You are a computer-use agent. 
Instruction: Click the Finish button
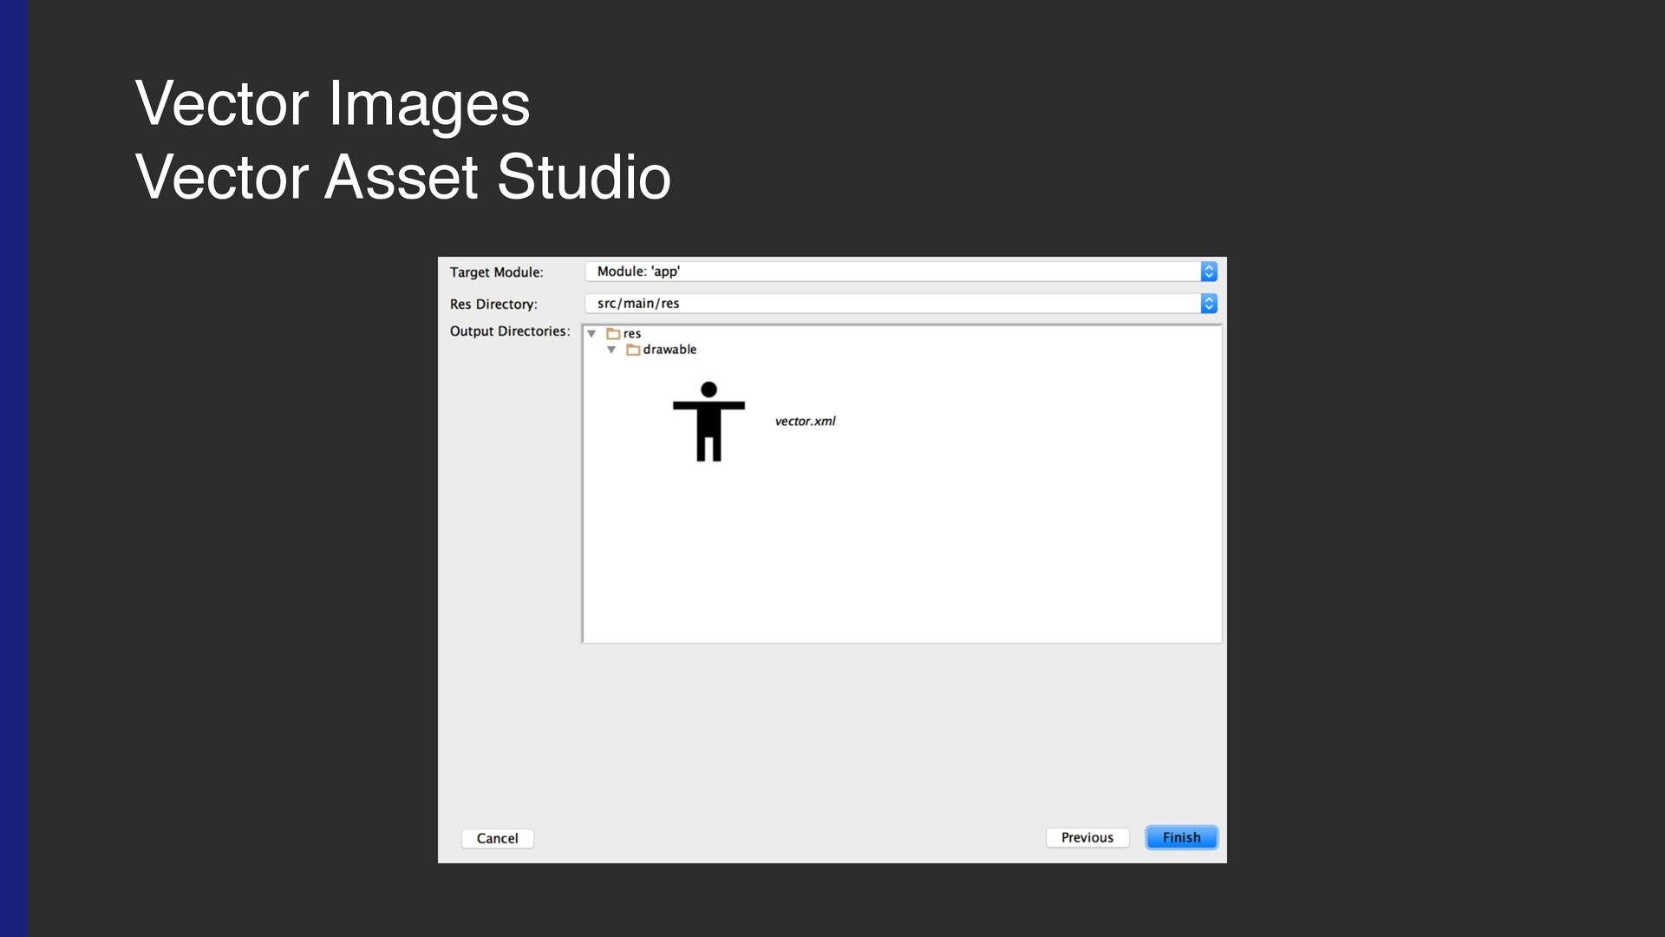pos(1181,837)
